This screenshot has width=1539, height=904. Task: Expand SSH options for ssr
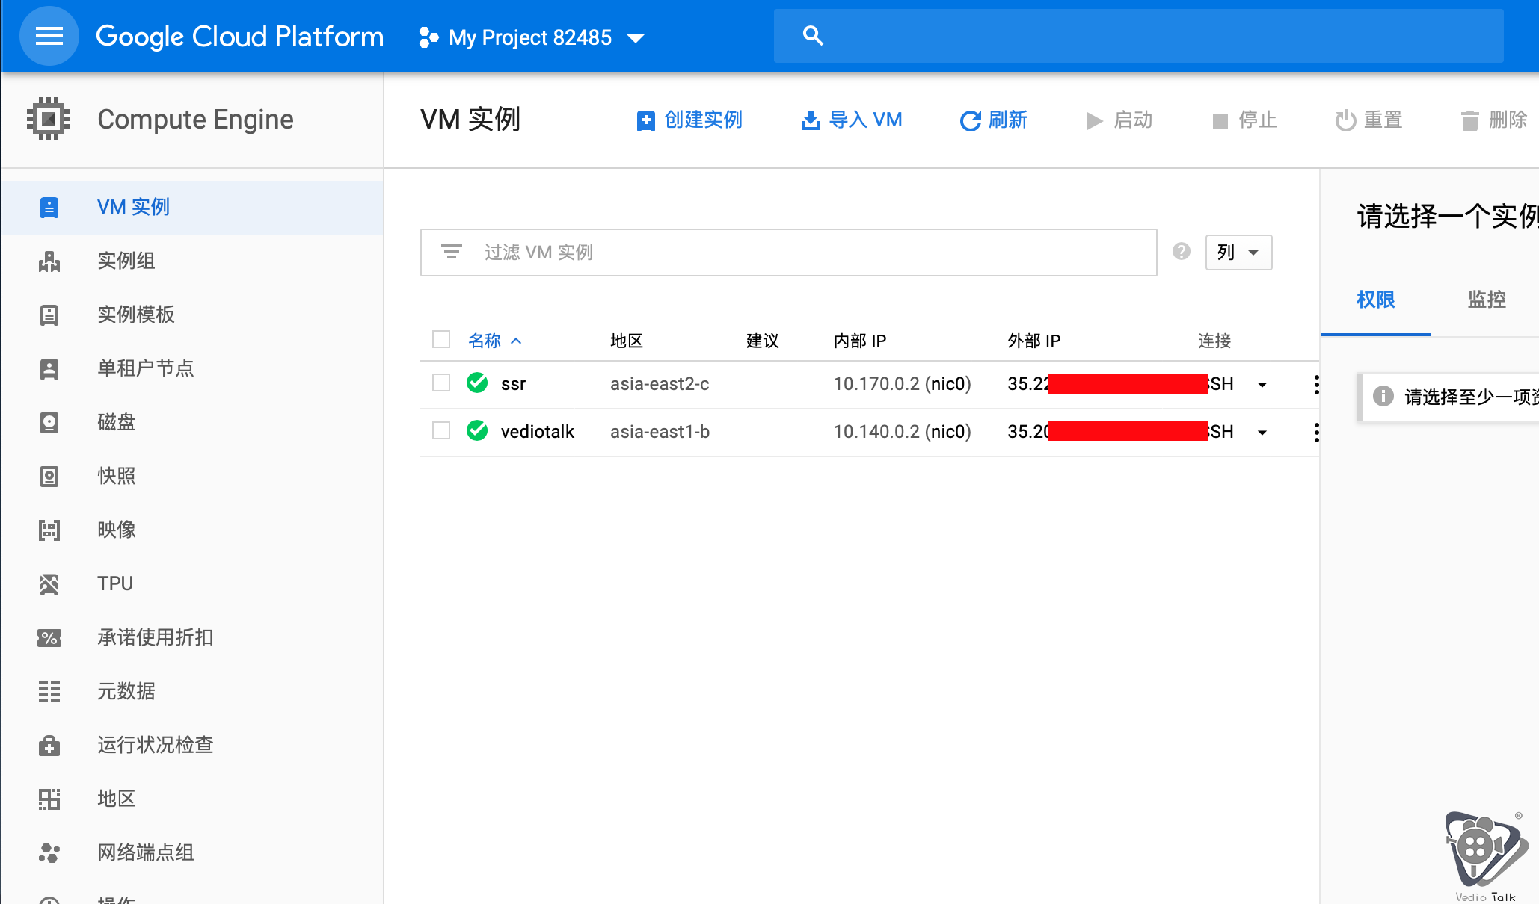click(1262, 385)
